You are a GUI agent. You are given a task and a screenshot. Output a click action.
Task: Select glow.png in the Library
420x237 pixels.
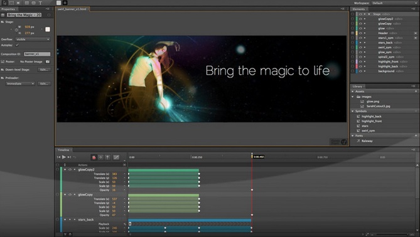click(372, 102)
